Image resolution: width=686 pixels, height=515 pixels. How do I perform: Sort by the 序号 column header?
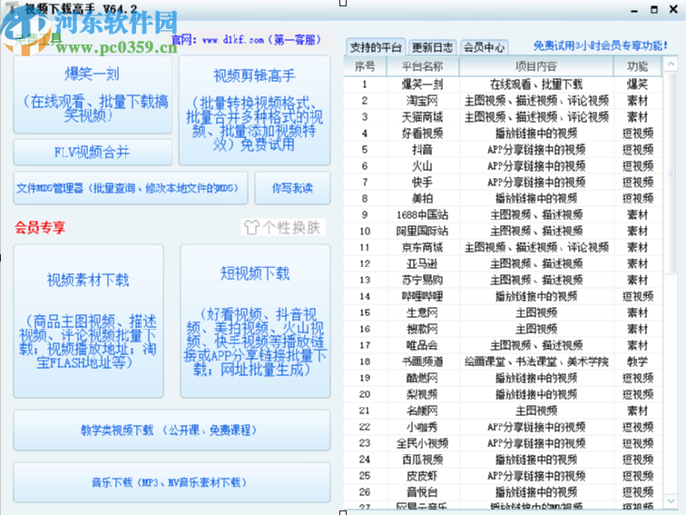pyautogui.click(x=365, y=66)
